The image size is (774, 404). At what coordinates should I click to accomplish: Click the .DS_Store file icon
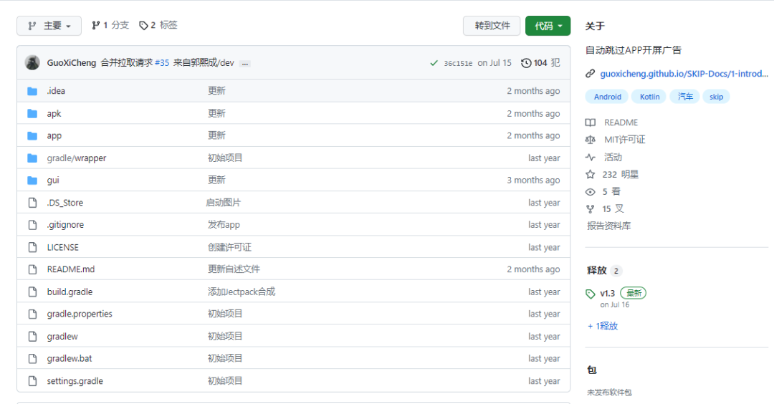32,202
